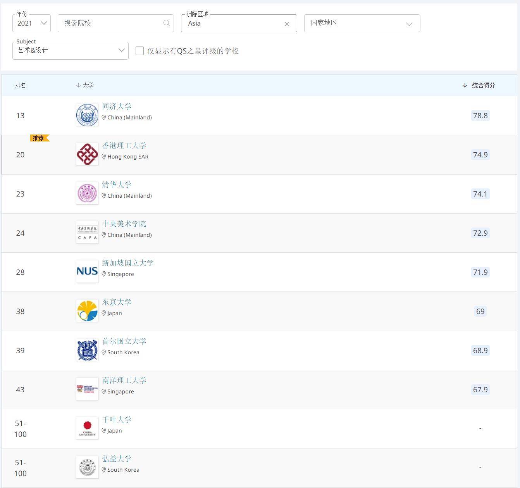
Task: Click Hong Kong SAR location text
Action: point(128,157)
